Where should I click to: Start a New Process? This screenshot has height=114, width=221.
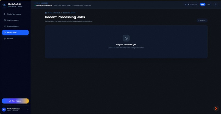(15, 101)
